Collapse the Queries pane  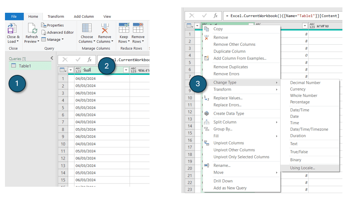point(52,58)
